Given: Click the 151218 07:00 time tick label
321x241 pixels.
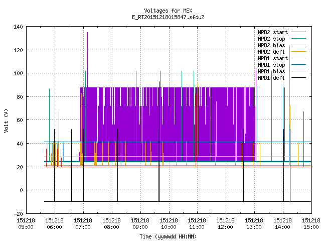Looking at the screenshot, I should tap(83, 224).
